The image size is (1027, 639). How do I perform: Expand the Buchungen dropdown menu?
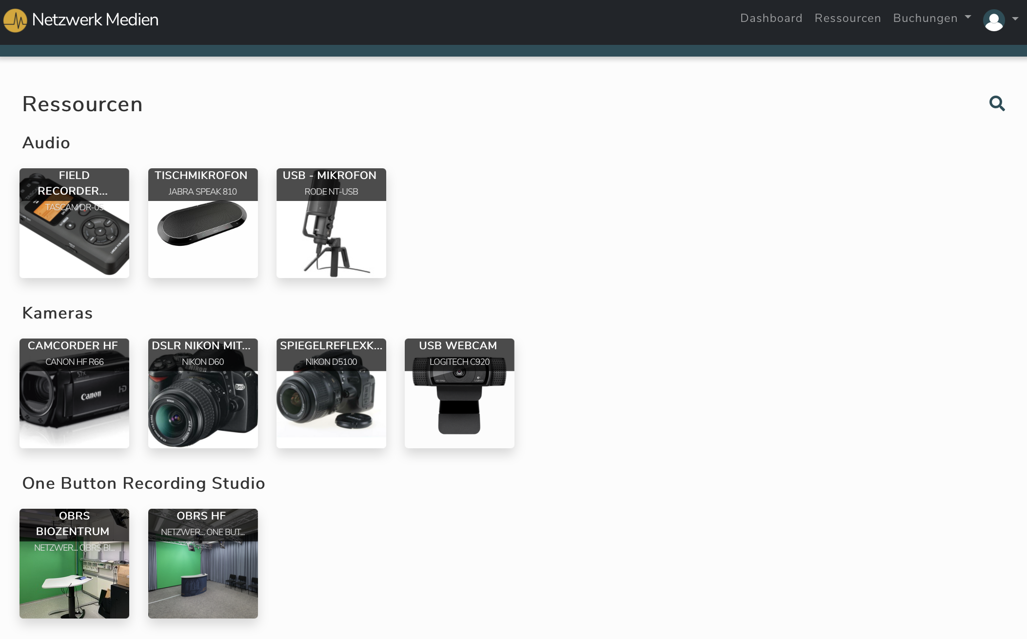pyautogui.click(x=932, y=18)
